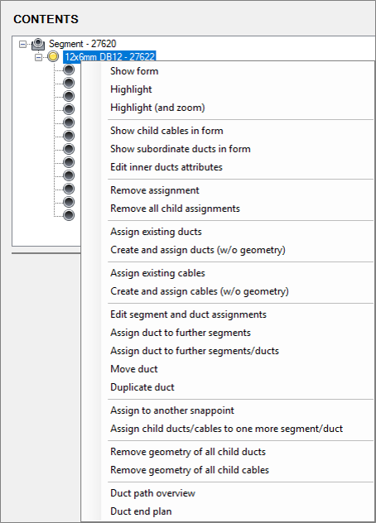The image size is (376, 523).
Task: Choose Create and assign cables (w/o geometry)
Action: [x=200, y=291]
